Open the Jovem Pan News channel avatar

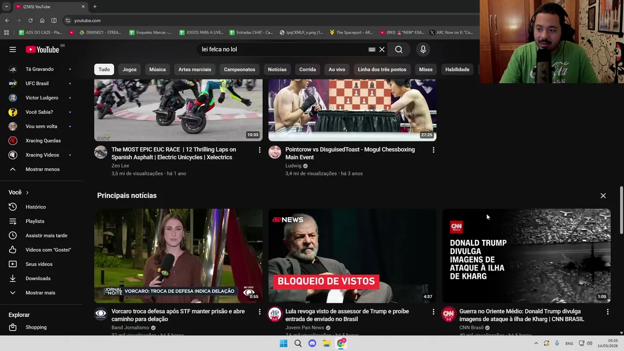click(x=275, y=314)
